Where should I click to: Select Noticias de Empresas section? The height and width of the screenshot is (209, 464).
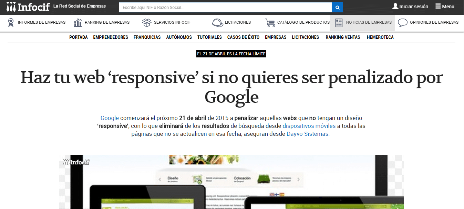point(369,22)
